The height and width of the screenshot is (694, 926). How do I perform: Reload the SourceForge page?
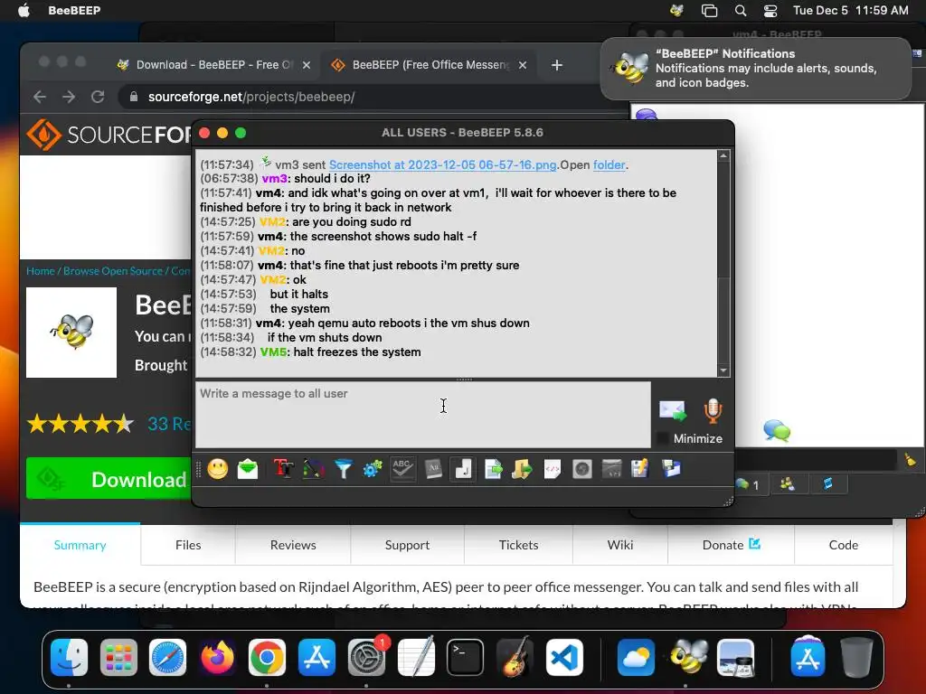[x=98, y=97]
